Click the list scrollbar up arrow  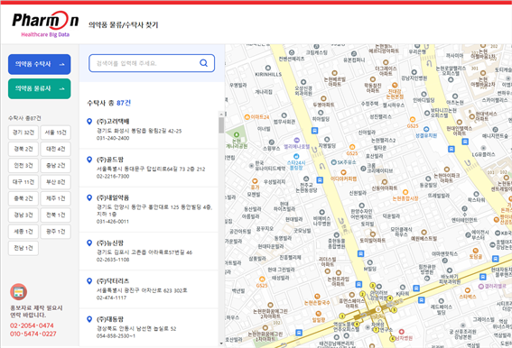point(221,114)
